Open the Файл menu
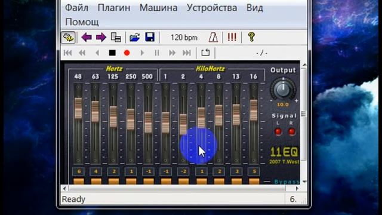This screenshot has height=215, width=382. pos(76,8)
